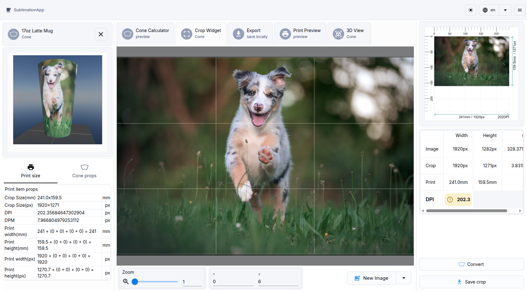This screenshot has height=292, width=527.
Task: Click the 3D View cube icon
Action: (338, 34)
